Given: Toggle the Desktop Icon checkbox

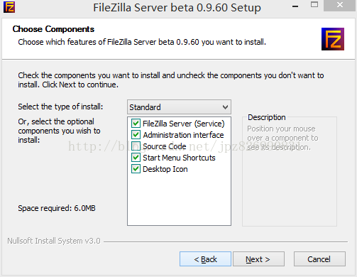Looking at the screenshot, I should [x=136, y=169].
